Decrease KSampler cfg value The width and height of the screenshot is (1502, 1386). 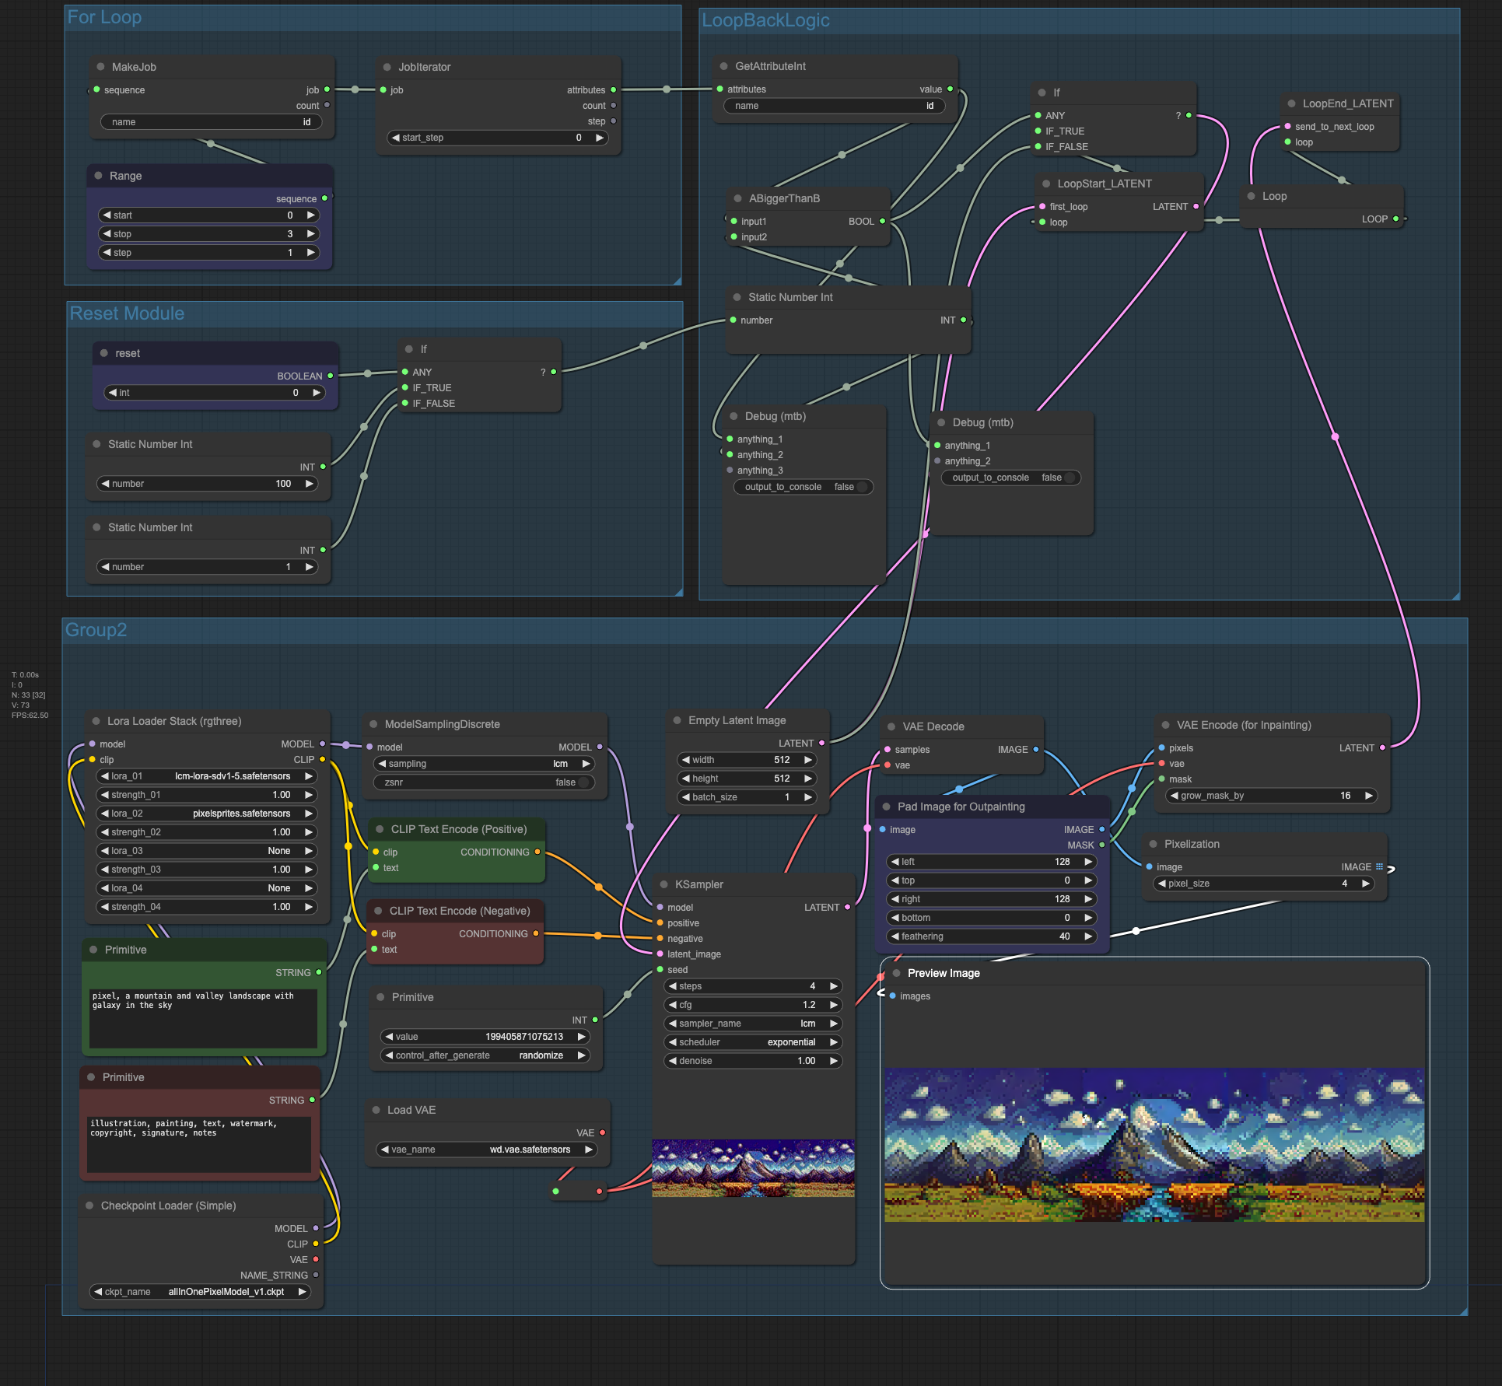pyautogui.click(x=673, y=1005)
